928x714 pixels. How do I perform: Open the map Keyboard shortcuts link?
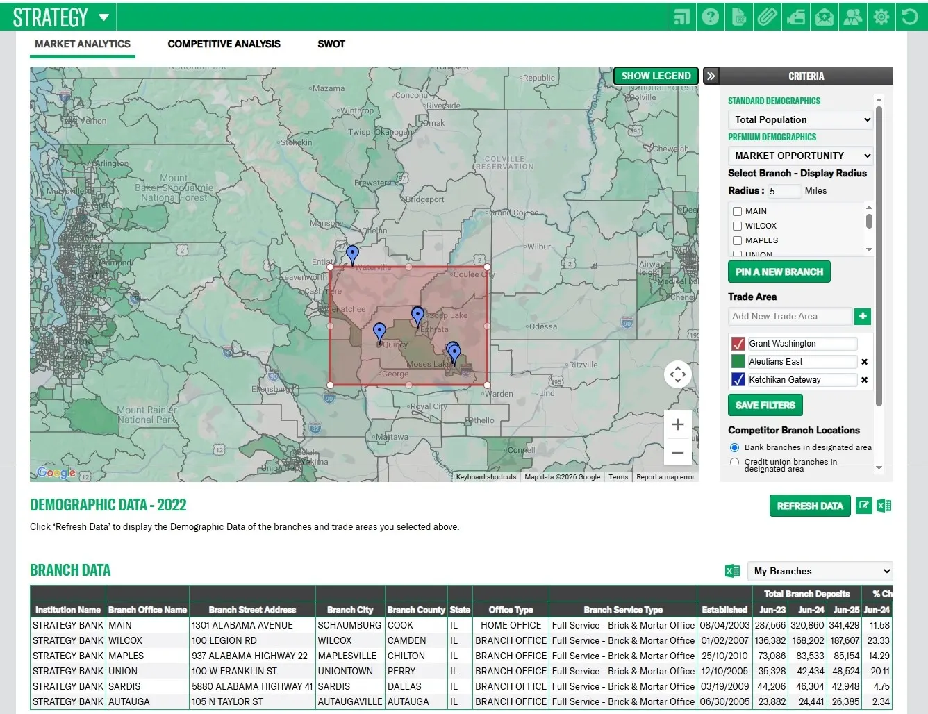pyautogui.click(x=486, y=477)
